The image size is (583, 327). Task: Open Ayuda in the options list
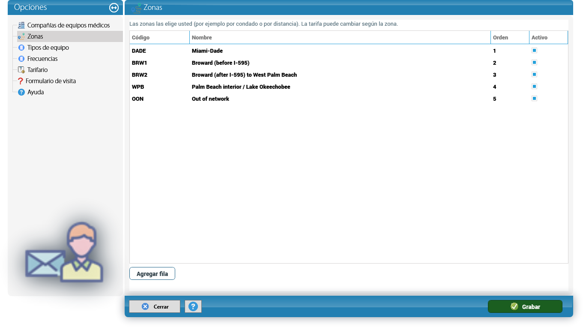point(36,92)
